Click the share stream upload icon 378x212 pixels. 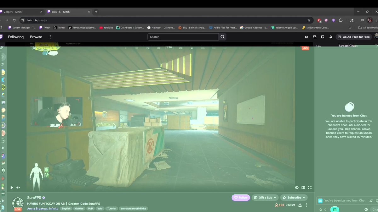point(300,205)
